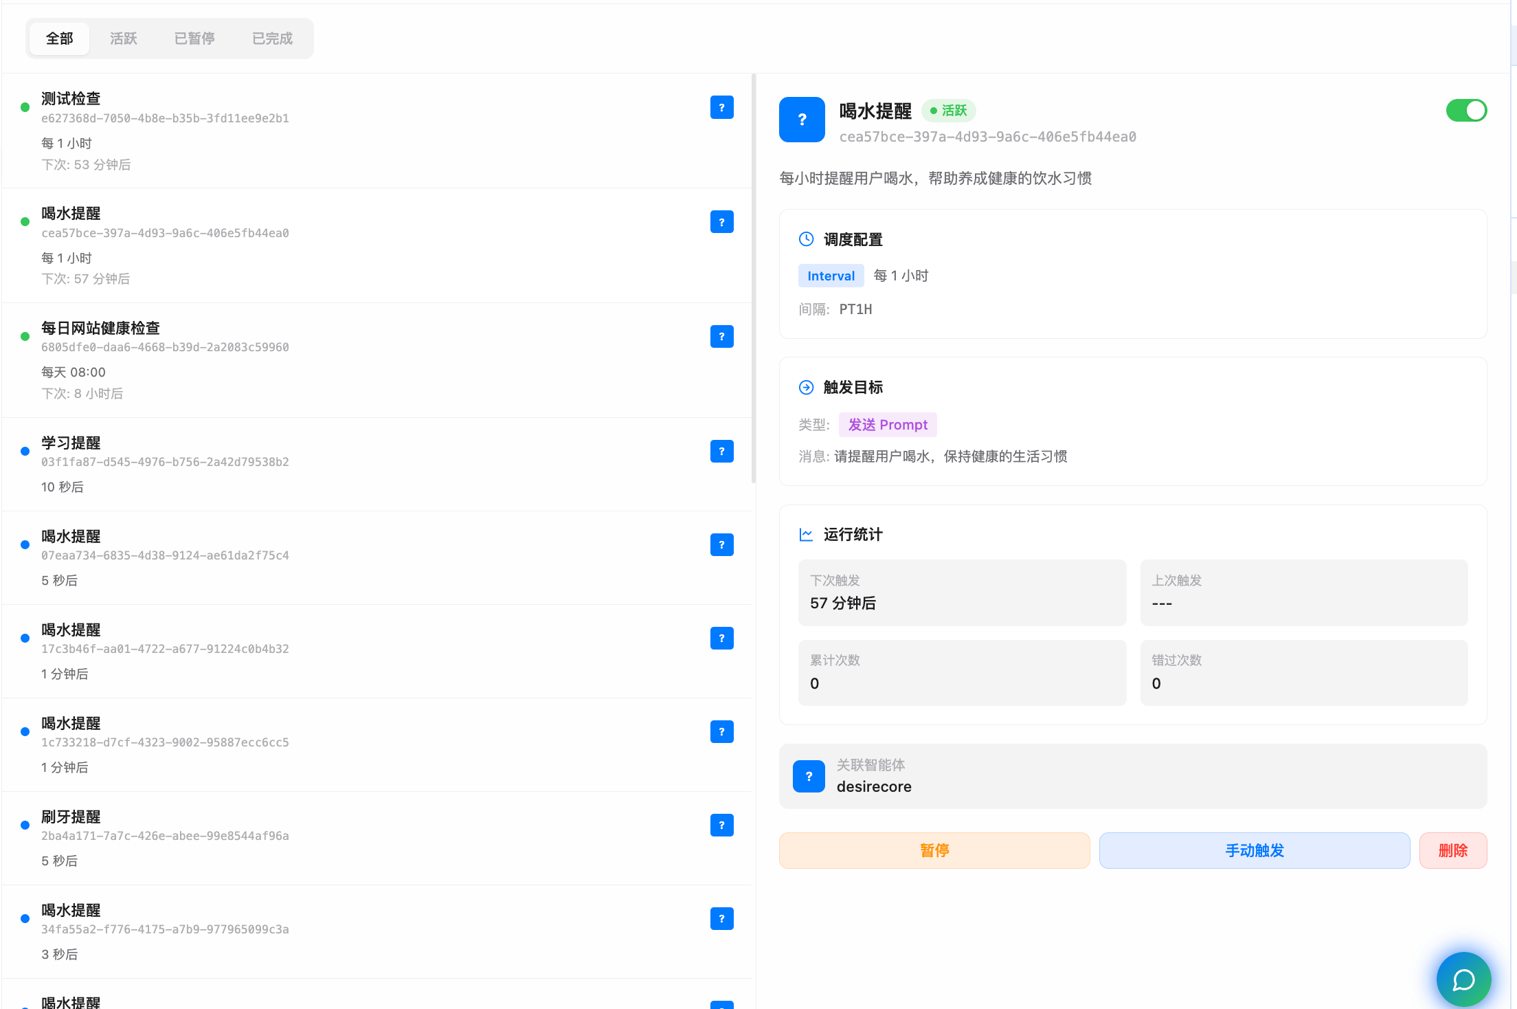Open the floating chat assistant bubble

[1463, 979]
